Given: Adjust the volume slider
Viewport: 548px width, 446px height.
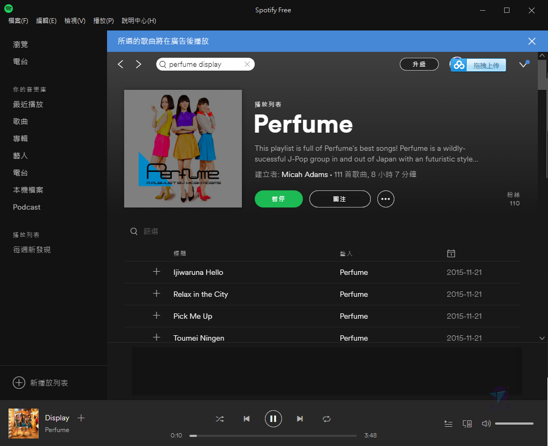Looking at the screenshot, I should [x=514, y=424].
